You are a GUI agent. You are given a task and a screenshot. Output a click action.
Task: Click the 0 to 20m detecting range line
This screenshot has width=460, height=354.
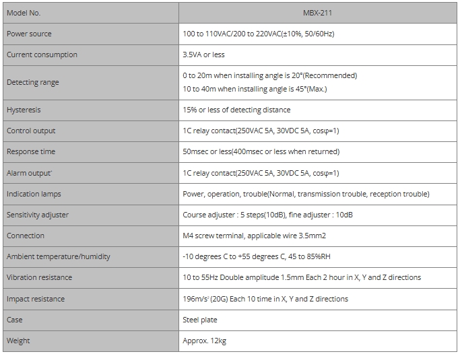pyautogui.click(x=269, y=75)
